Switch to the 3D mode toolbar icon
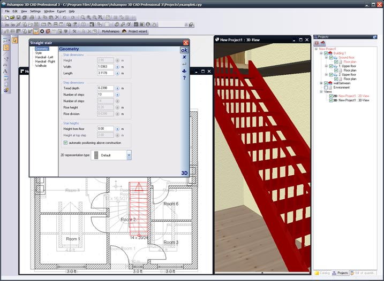 [x=13, y=25]
